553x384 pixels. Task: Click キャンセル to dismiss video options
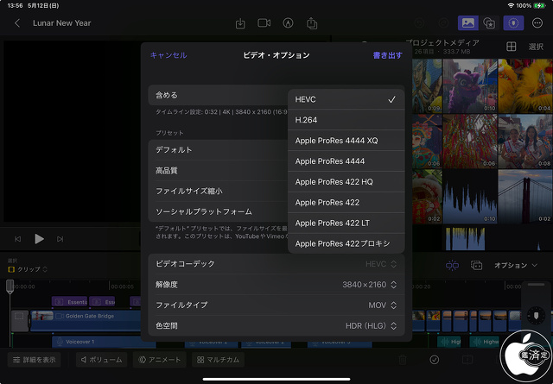click(x=168, y=55)
